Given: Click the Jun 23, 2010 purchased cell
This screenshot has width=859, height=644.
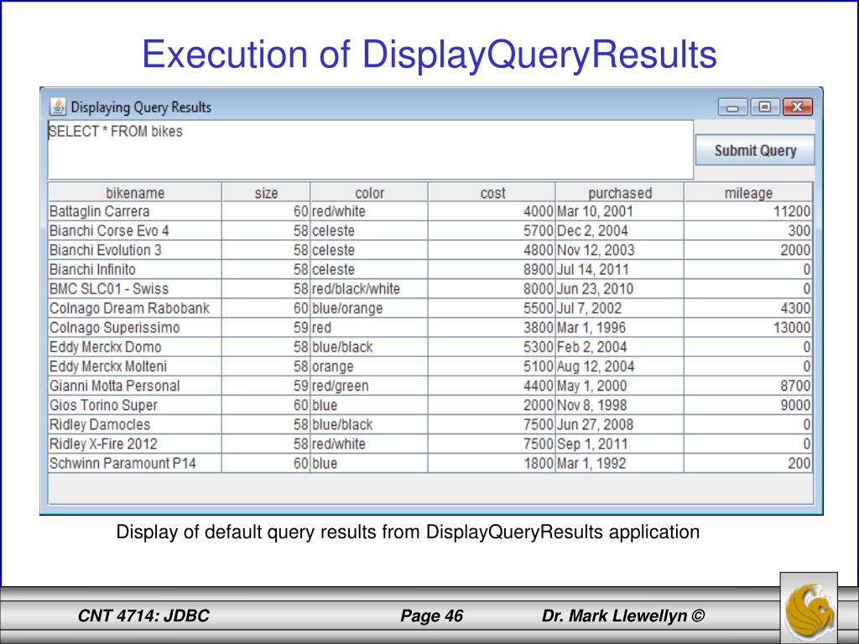Looking at the screenshot, I should [x=620, y=288].
